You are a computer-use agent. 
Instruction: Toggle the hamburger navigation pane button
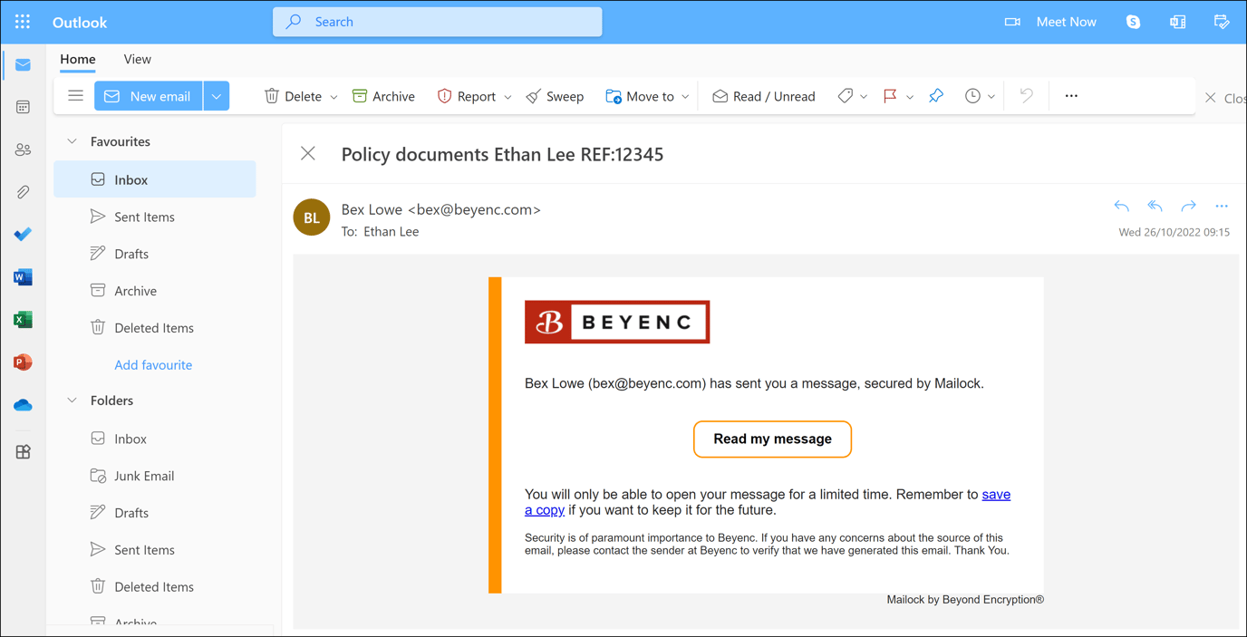tap(75, 96)
